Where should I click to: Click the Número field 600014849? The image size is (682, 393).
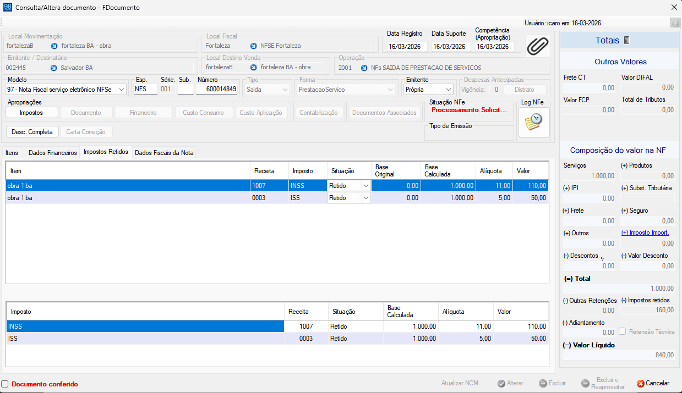click(x=217, y=89)
